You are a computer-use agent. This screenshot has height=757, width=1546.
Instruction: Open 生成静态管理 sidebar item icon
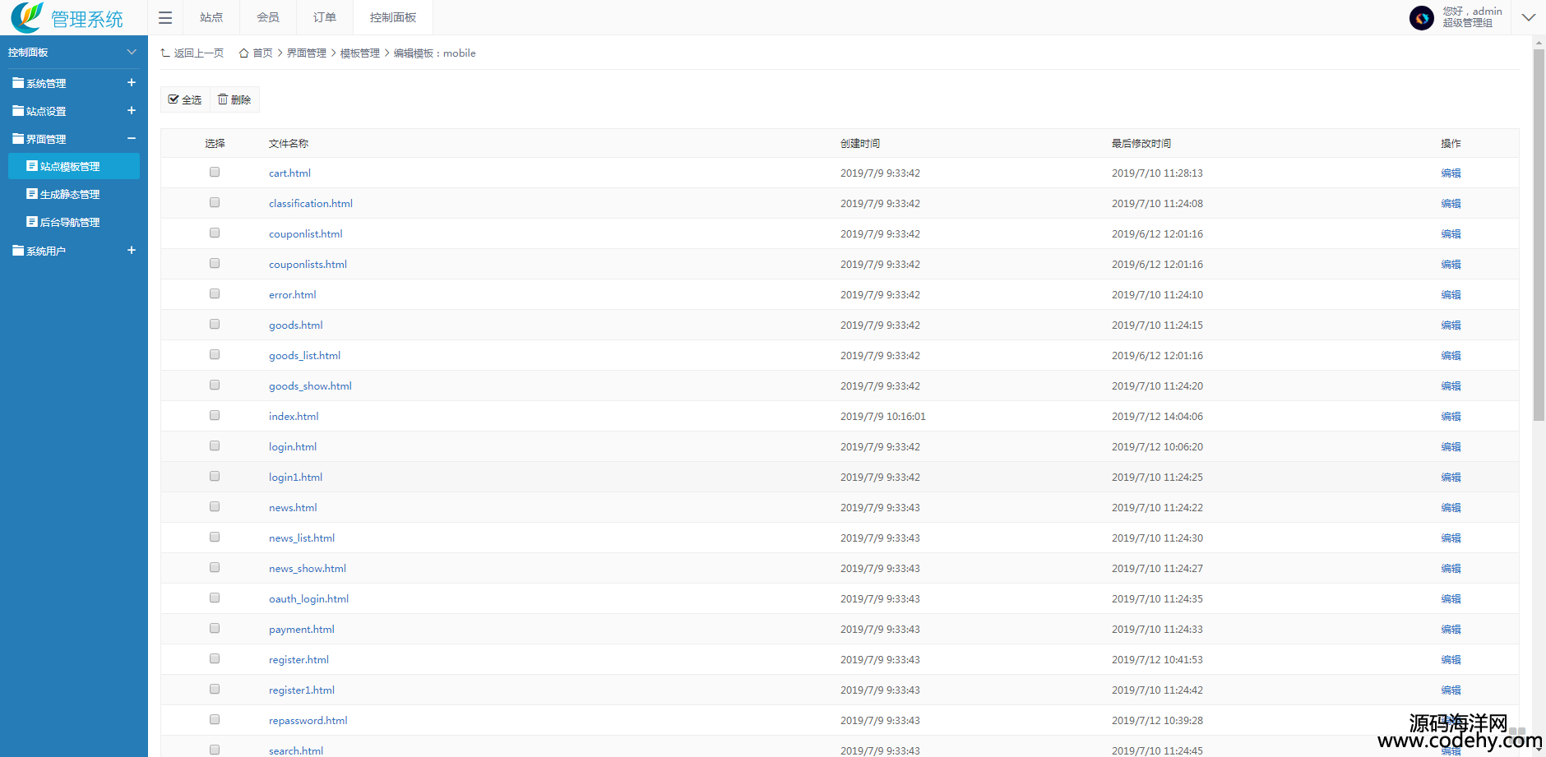tap(32, 194)
